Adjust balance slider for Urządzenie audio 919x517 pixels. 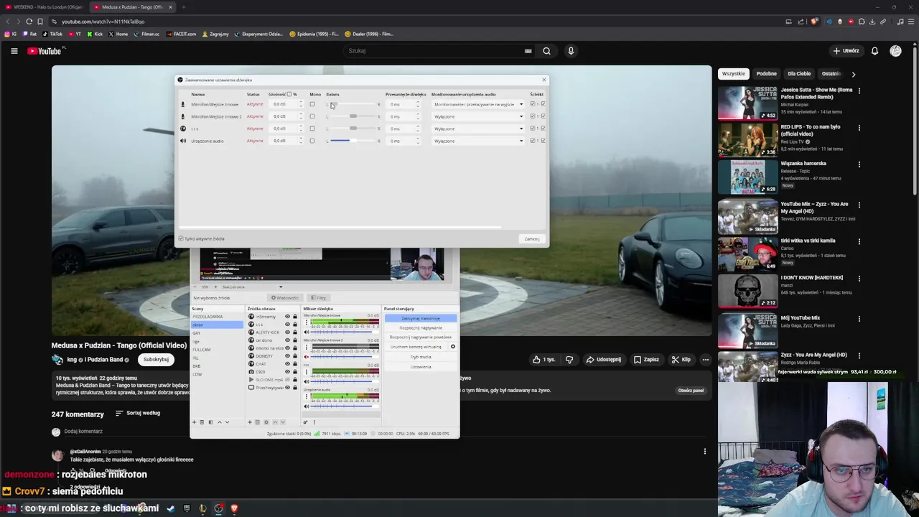click(353, 141)
